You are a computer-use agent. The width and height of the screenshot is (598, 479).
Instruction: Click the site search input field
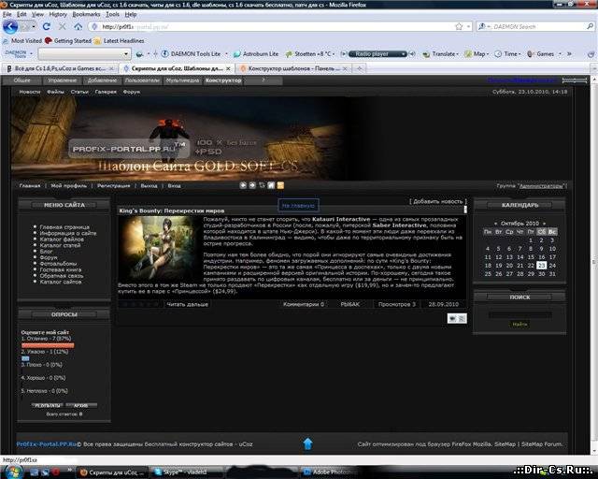click(520, 313)
